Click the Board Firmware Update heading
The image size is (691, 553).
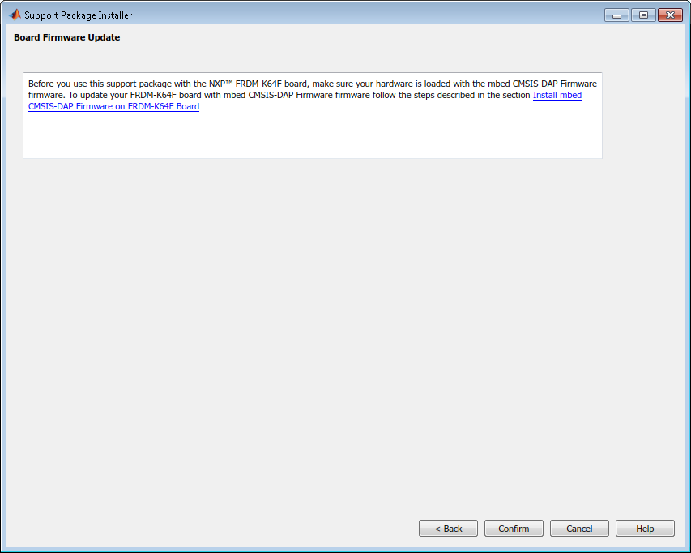coord(66,37)
